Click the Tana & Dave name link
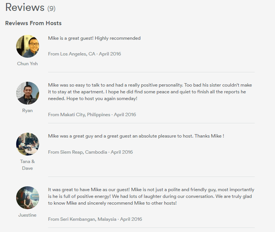 (27, 165)
